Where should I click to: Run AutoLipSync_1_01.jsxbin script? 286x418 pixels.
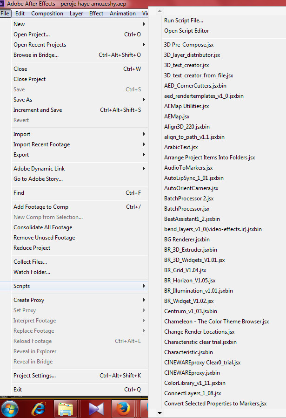pos(193,178)
